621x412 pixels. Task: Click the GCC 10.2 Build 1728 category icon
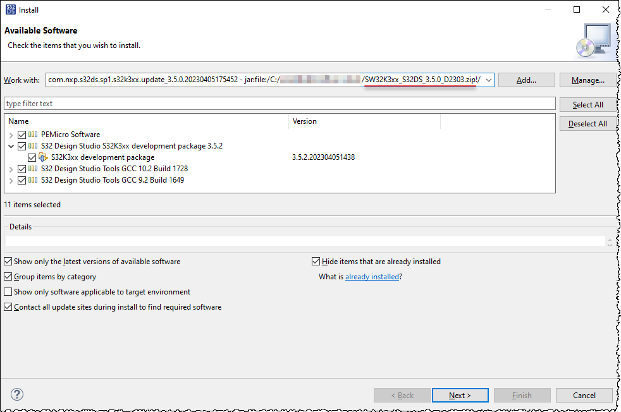click(34, 169)
